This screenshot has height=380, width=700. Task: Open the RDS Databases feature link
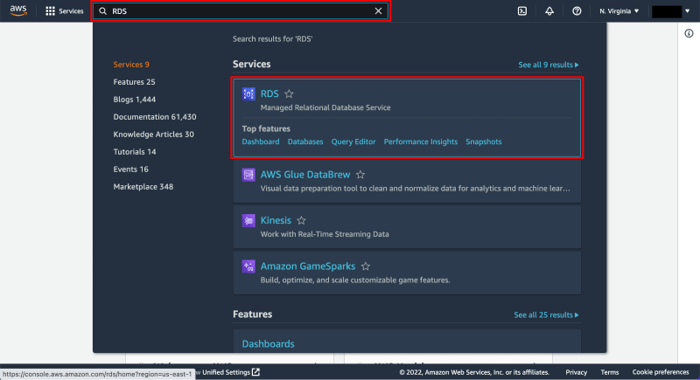[305, 142]
